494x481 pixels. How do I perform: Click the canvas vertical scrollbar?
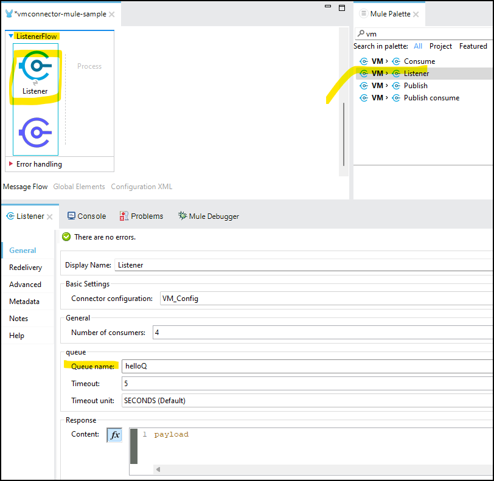pos(343,134)
